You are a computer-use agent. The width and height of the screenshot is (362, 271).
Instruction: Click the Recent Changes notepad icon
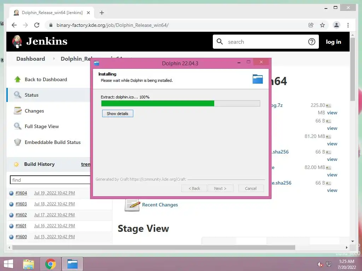click(132, 205)
